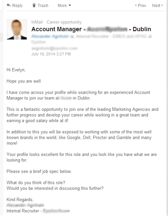Click the Trash bin icon

click(x=34, y=5)
